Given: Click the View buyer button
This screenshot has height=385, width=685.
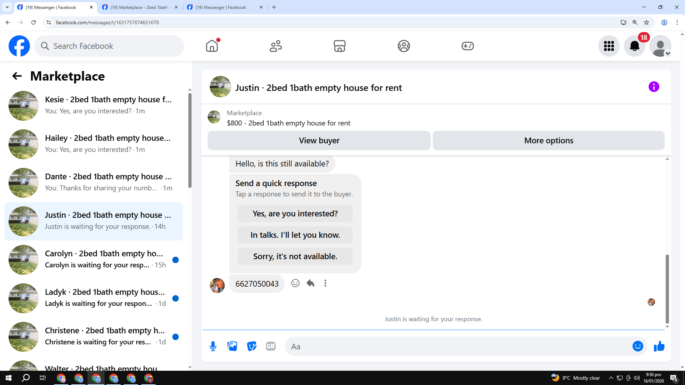Looking at the screenshot, I should tap(319, 140).
